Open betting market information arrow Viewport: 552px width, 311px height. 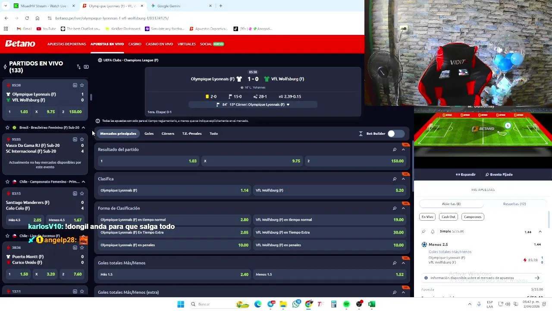(537, 278)
